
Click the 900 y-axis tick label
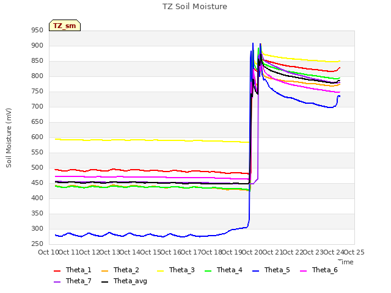tap(37, 45)
